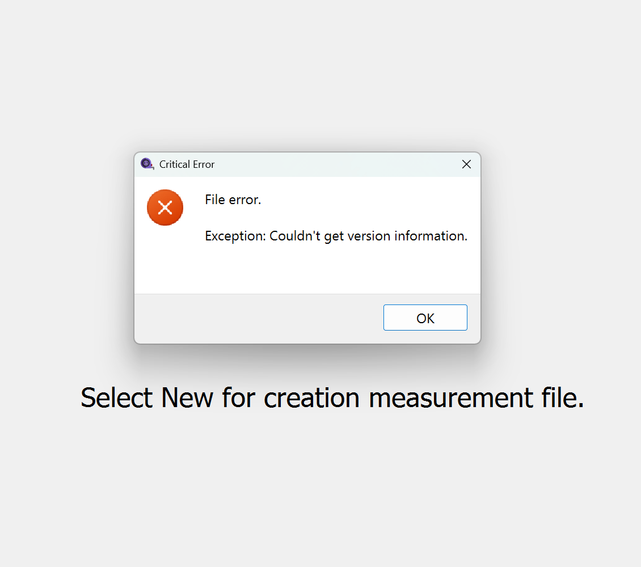This screenshot has width=641, height=567.
Task: Click the gray footer area left of OK
Action: [x=255, y=318]
